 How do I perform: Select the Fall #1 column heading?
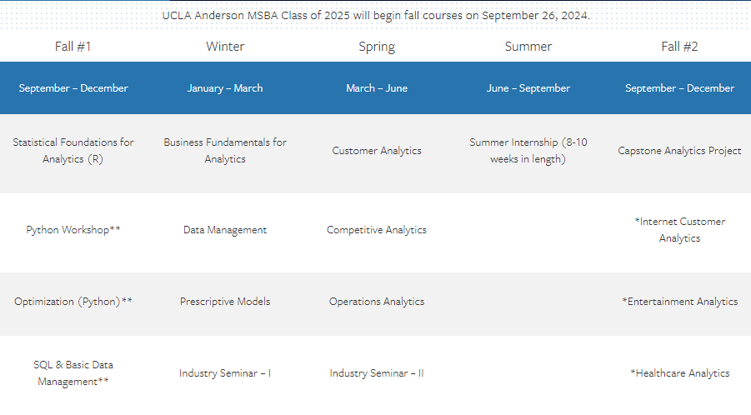(x=73, y=47)
